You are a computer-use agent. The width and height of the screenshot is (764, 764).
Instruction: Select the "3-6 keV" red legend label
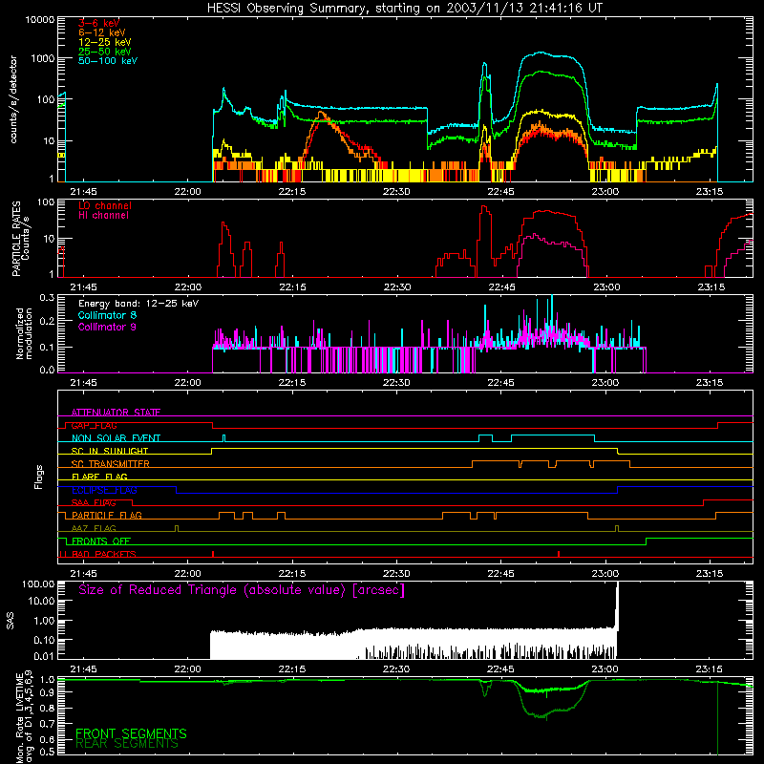(x=98, y=23)
